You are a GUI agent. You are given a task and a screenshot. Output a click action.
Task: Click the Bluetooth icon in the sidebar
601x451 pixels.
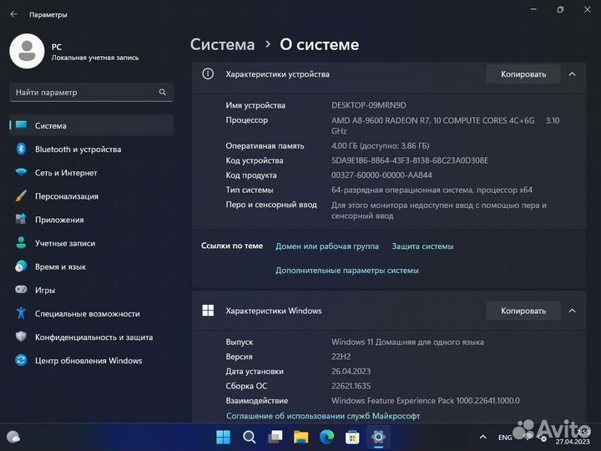point(21,149)
